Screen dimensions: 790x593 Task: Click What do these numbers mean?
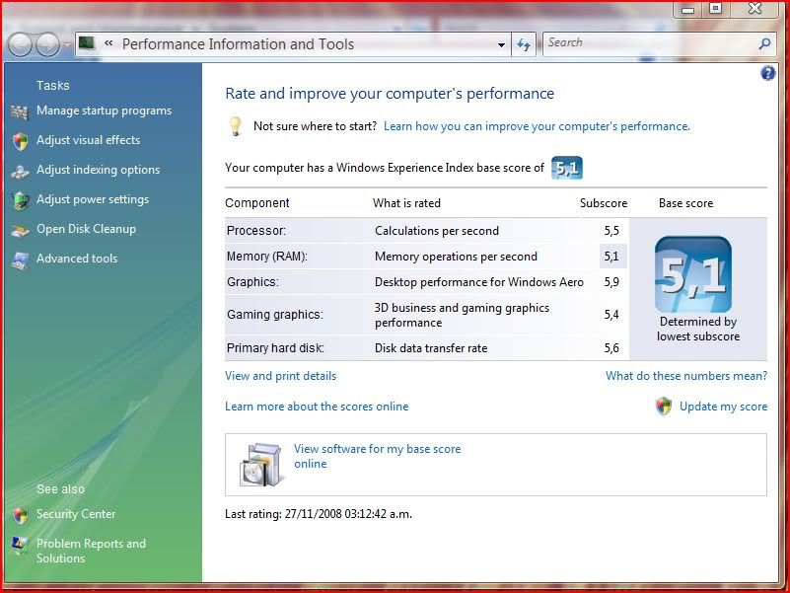(686, 376)
